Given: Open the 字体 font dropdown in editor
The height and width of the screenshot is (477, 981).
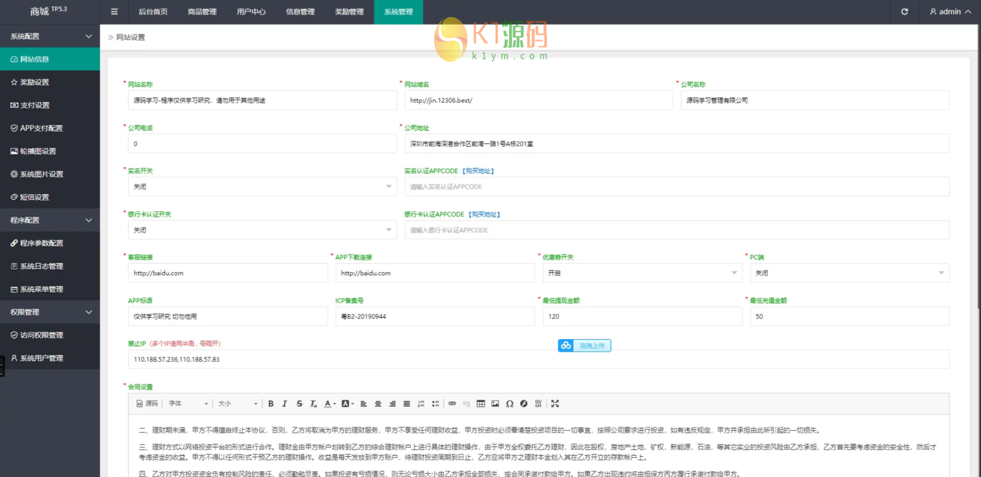Looking at the screenshot, I should click(188, 404).
